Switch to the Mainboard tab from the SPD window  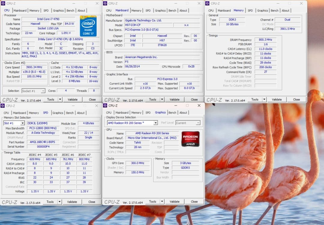[x=19, y=113]
